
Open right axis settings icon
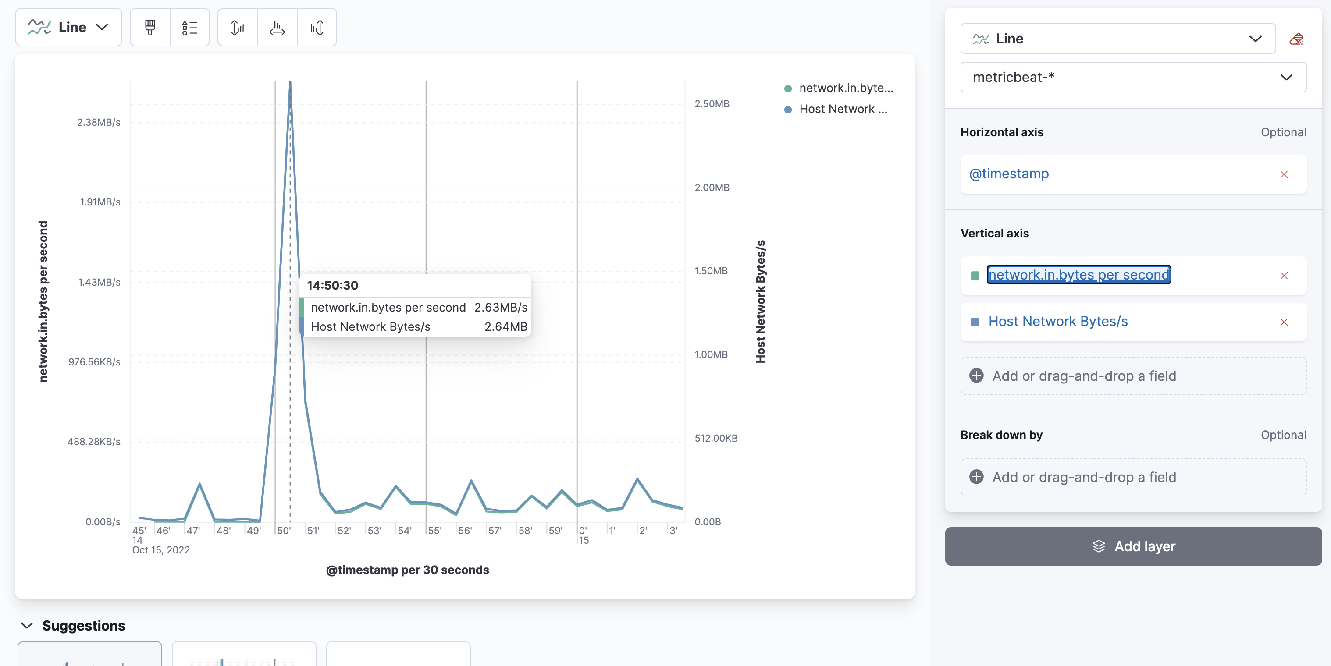(317, 27)
